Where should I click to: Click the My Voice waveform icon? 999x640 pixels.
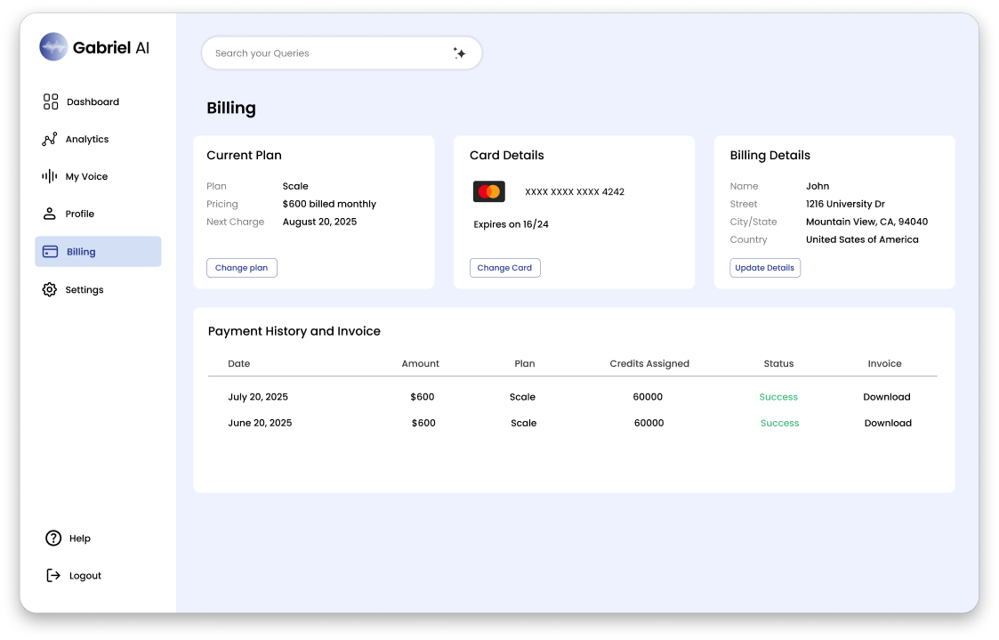(x=49, y=176)
